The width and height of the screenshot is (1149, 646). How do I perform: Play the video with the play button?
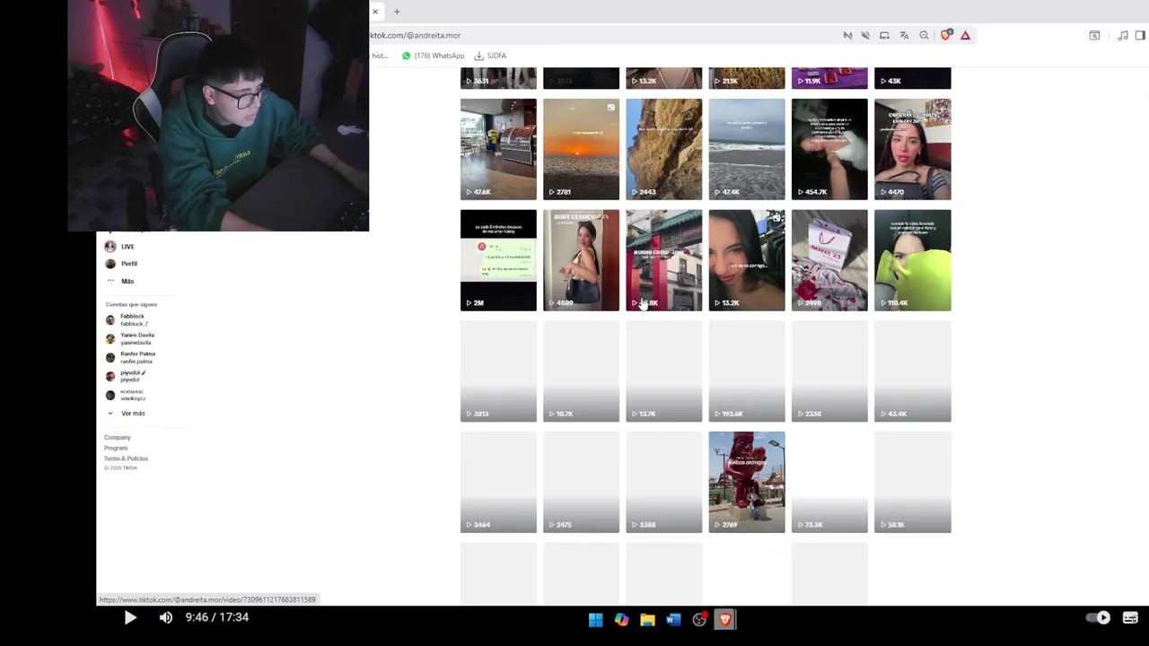[x=130, y=617]
